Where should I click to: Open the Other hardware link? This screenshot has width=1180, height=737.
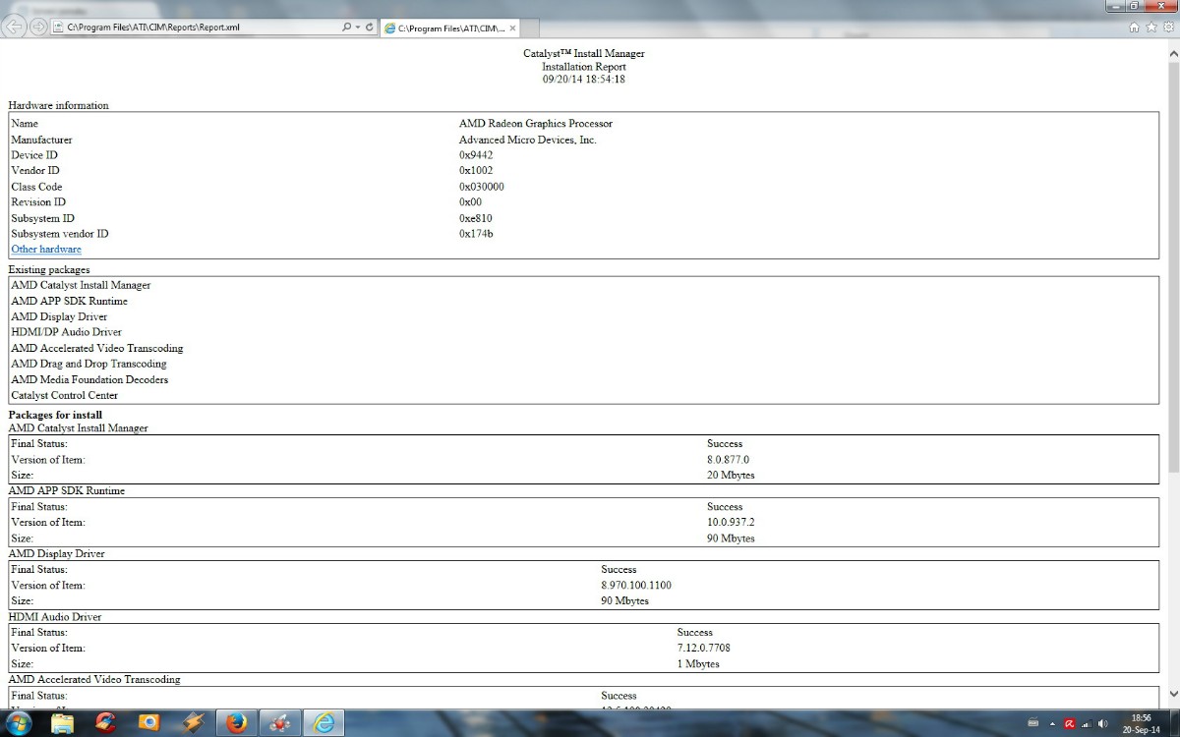tap(46, 250)
